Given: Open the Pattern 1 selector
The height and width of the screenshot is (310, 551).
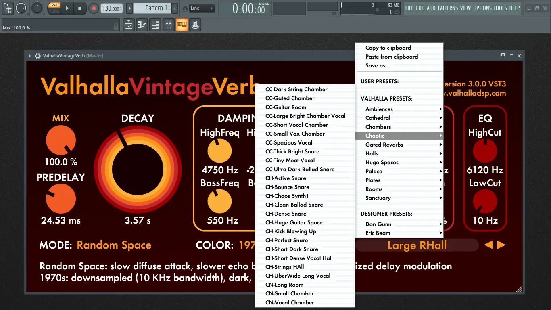Looking at the screenshot, I should 152,8.
